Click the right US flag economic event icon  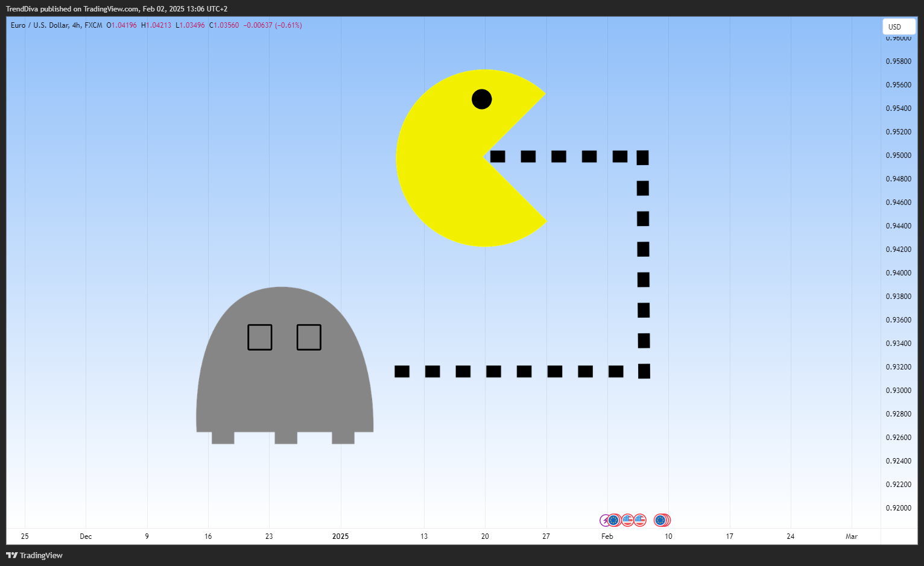[x=640, y=520]
